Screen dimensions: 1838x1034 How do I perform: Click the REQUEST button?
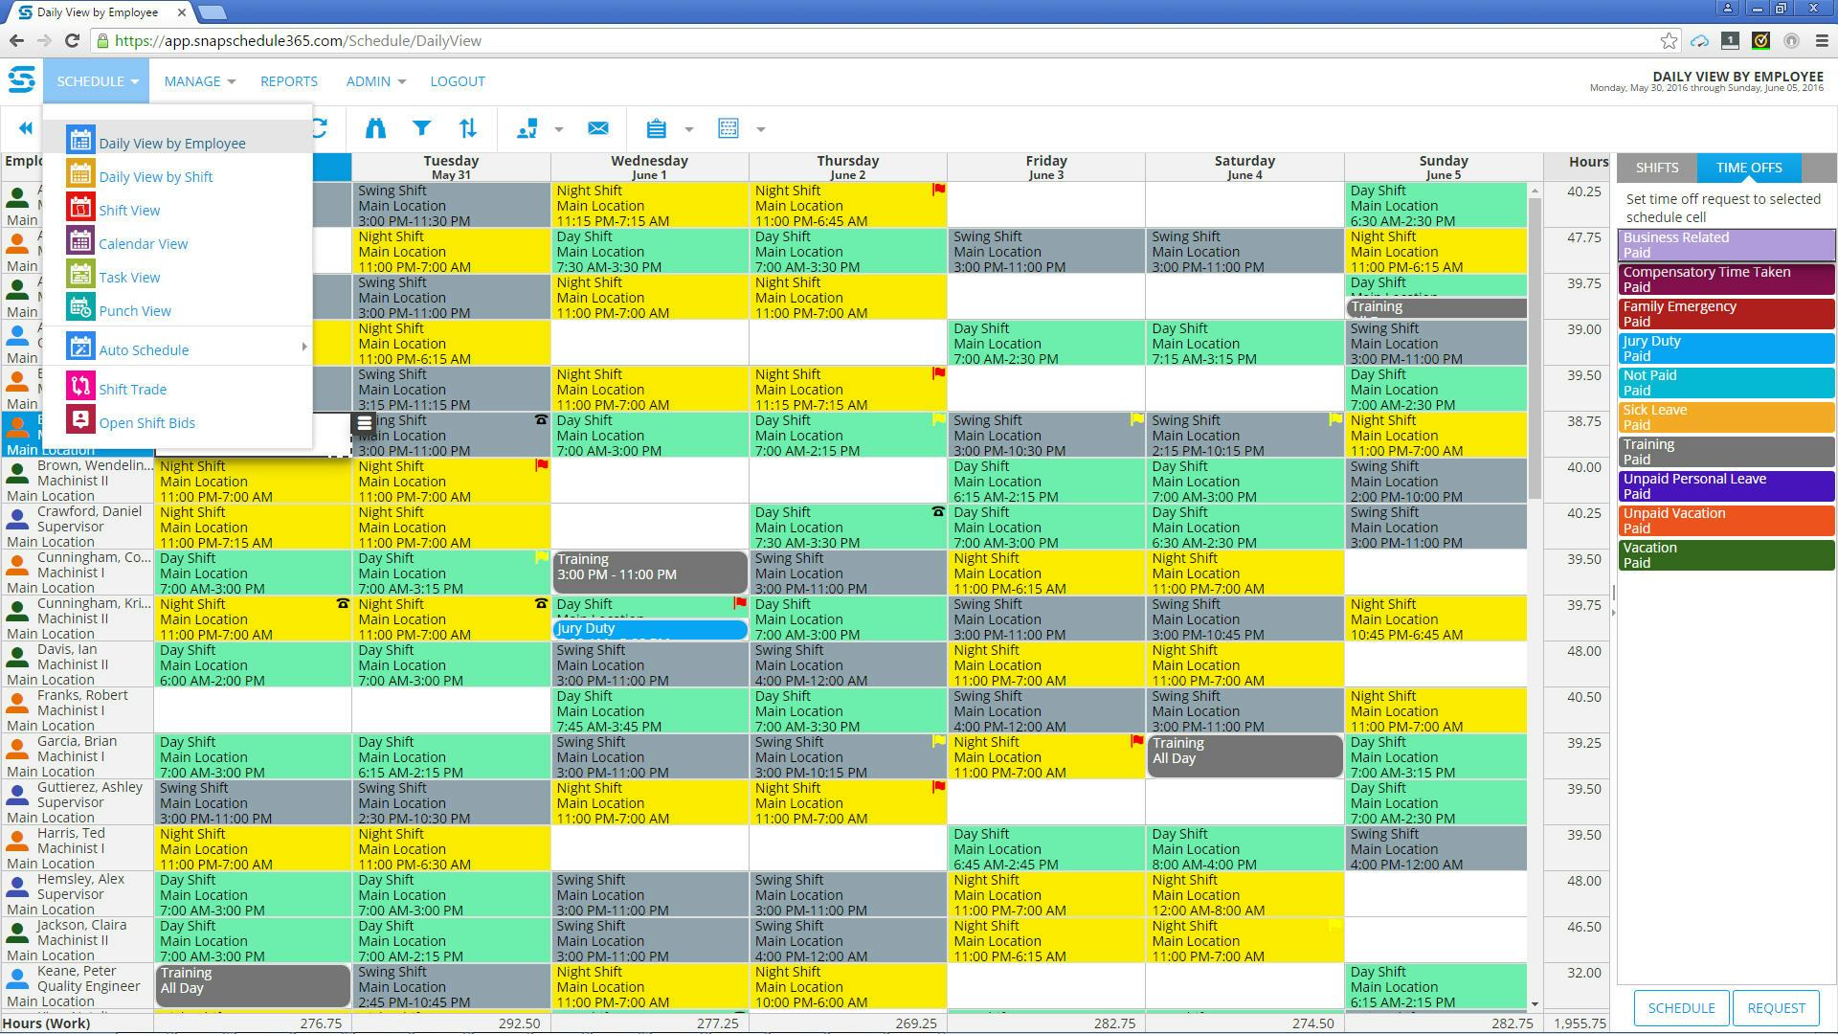(1776, 1007)
